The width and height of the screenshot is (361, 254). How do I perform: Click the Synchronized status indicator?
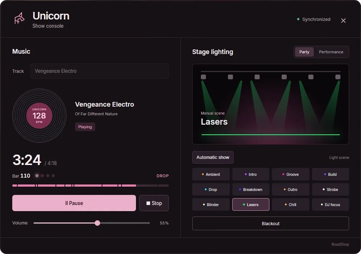(313, 19)
